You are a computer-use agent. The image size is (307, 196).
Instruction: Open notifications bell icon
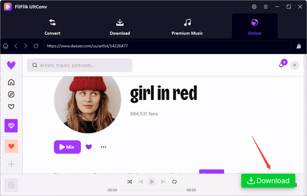coord(281,65)
